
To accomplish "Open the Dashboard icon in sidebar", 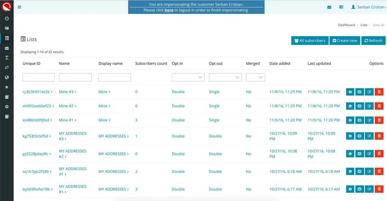I will (7, 19).
